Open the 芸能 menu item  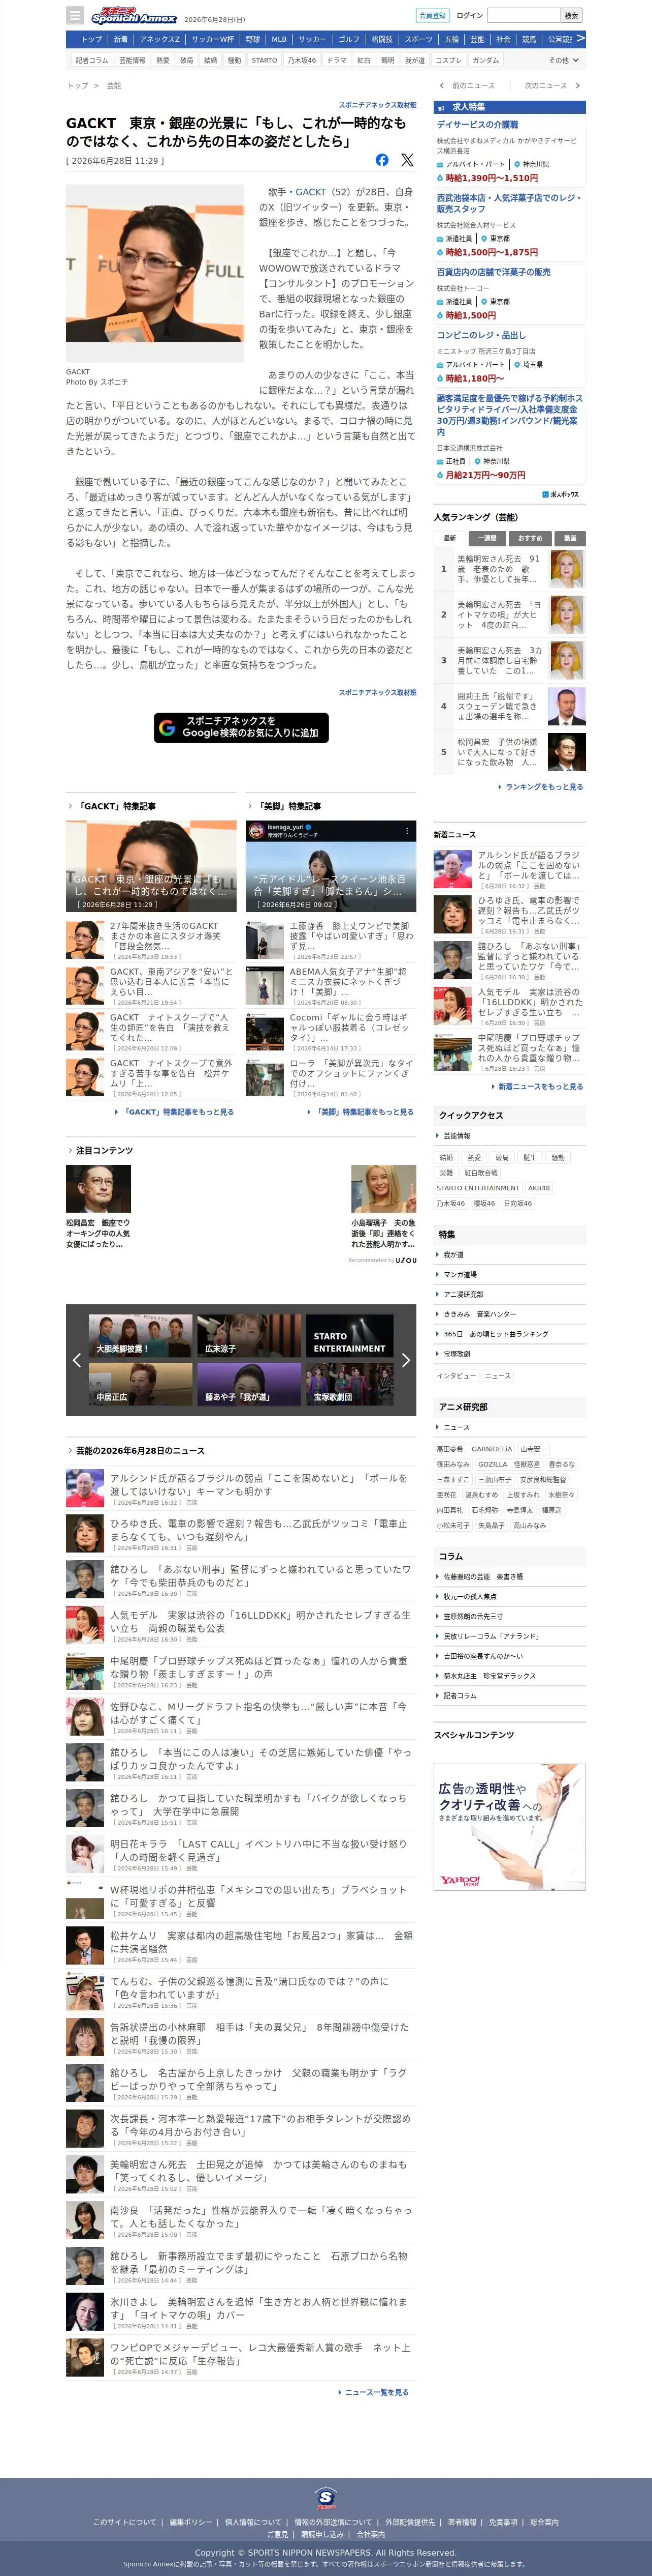477,39
